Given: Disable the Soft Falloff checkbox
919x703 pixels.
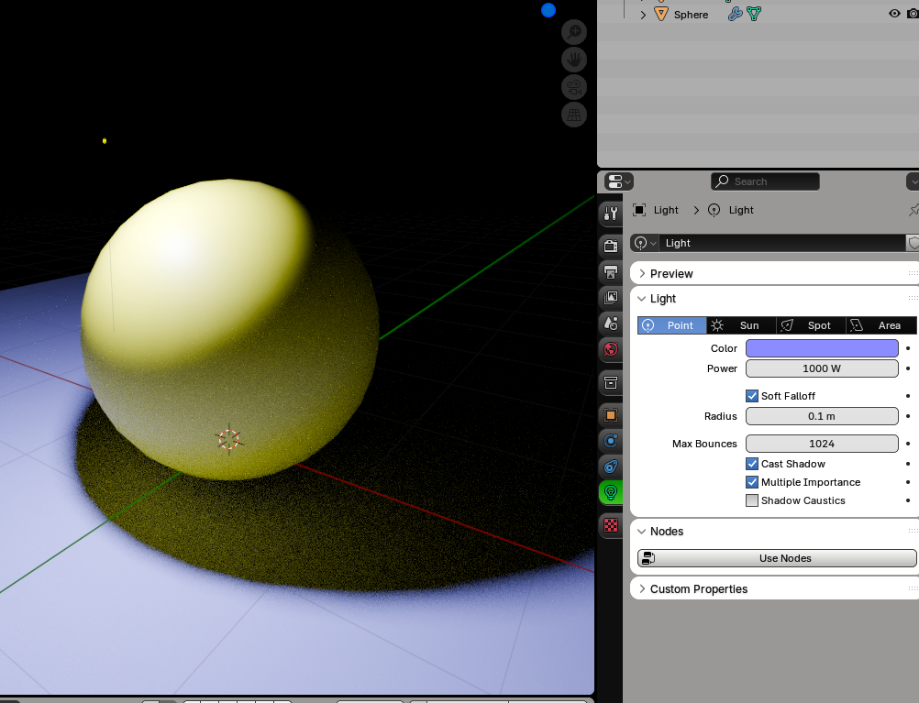Looking at the screenshot, I should tap(752, 396).
